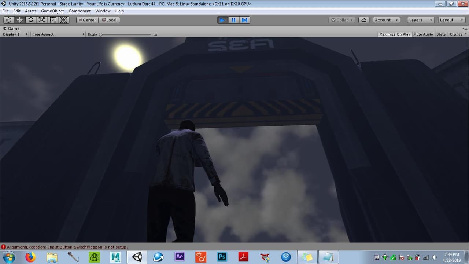Click the Step frame button
The image size is (469, 264).
(244, 20)
